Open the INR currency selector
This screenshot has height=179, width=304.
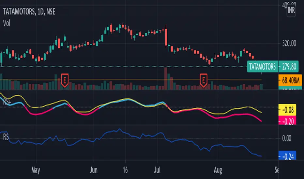tap(291, 10)
